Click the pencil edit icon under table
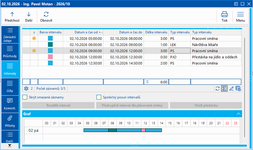 (231, 88)
